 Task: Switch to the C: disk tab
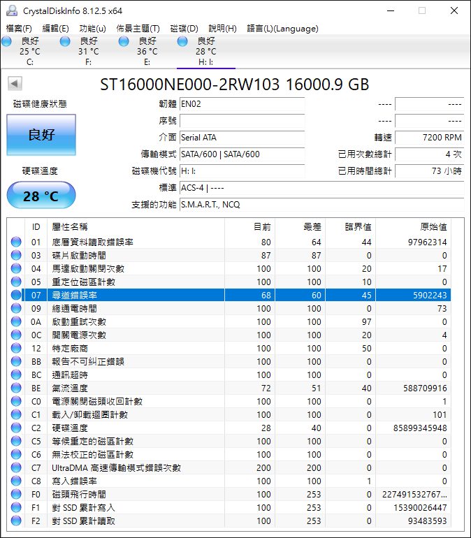pyautogui.click(x=30, y=52)
